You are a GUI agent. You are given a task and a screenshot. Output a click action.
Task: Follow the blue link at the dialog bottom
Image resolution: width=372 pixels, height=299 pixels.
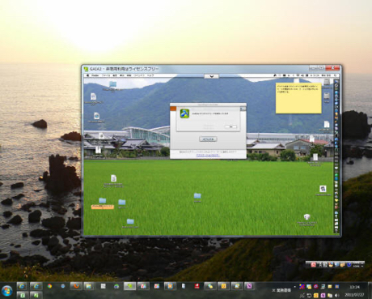tap(208, 156)
